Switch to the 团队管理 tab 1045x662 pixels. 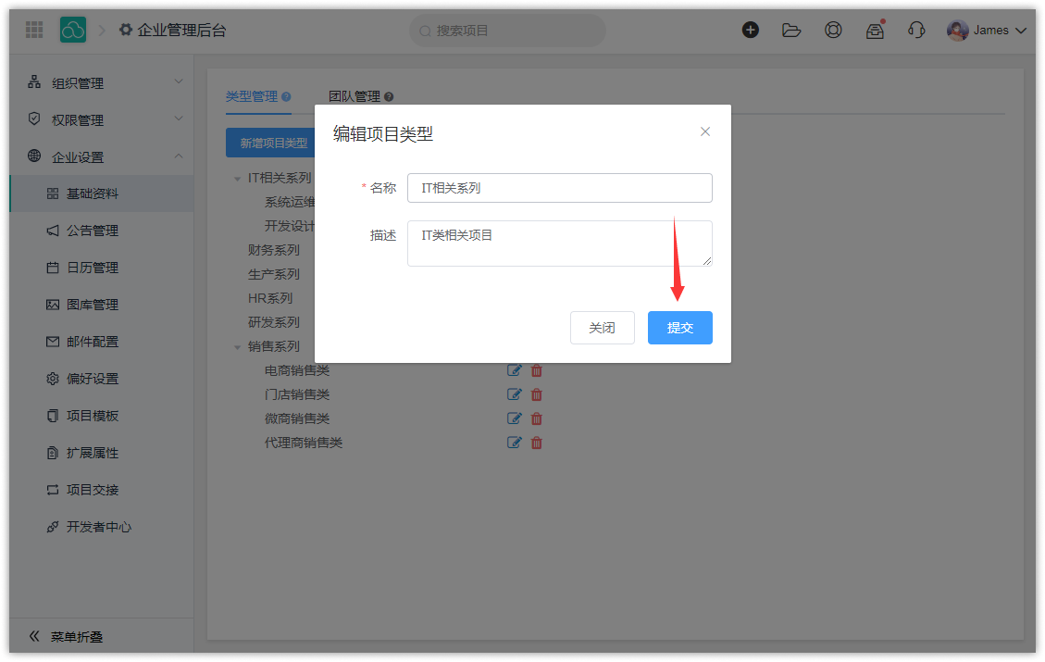tap(355, 96)
